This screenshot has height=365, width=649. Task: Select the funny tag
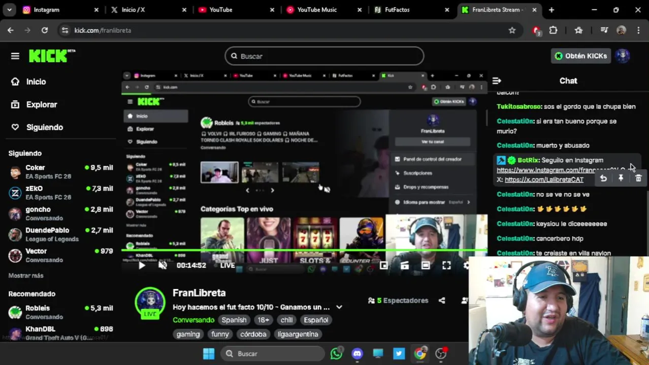coord(220,334)
